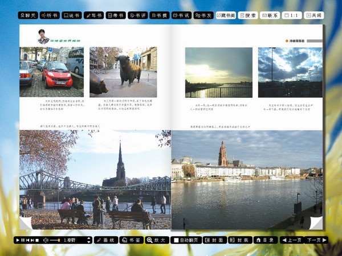Open the 目录 table of contents
This screenshot has width=342, height=256.
coord(266,240)
